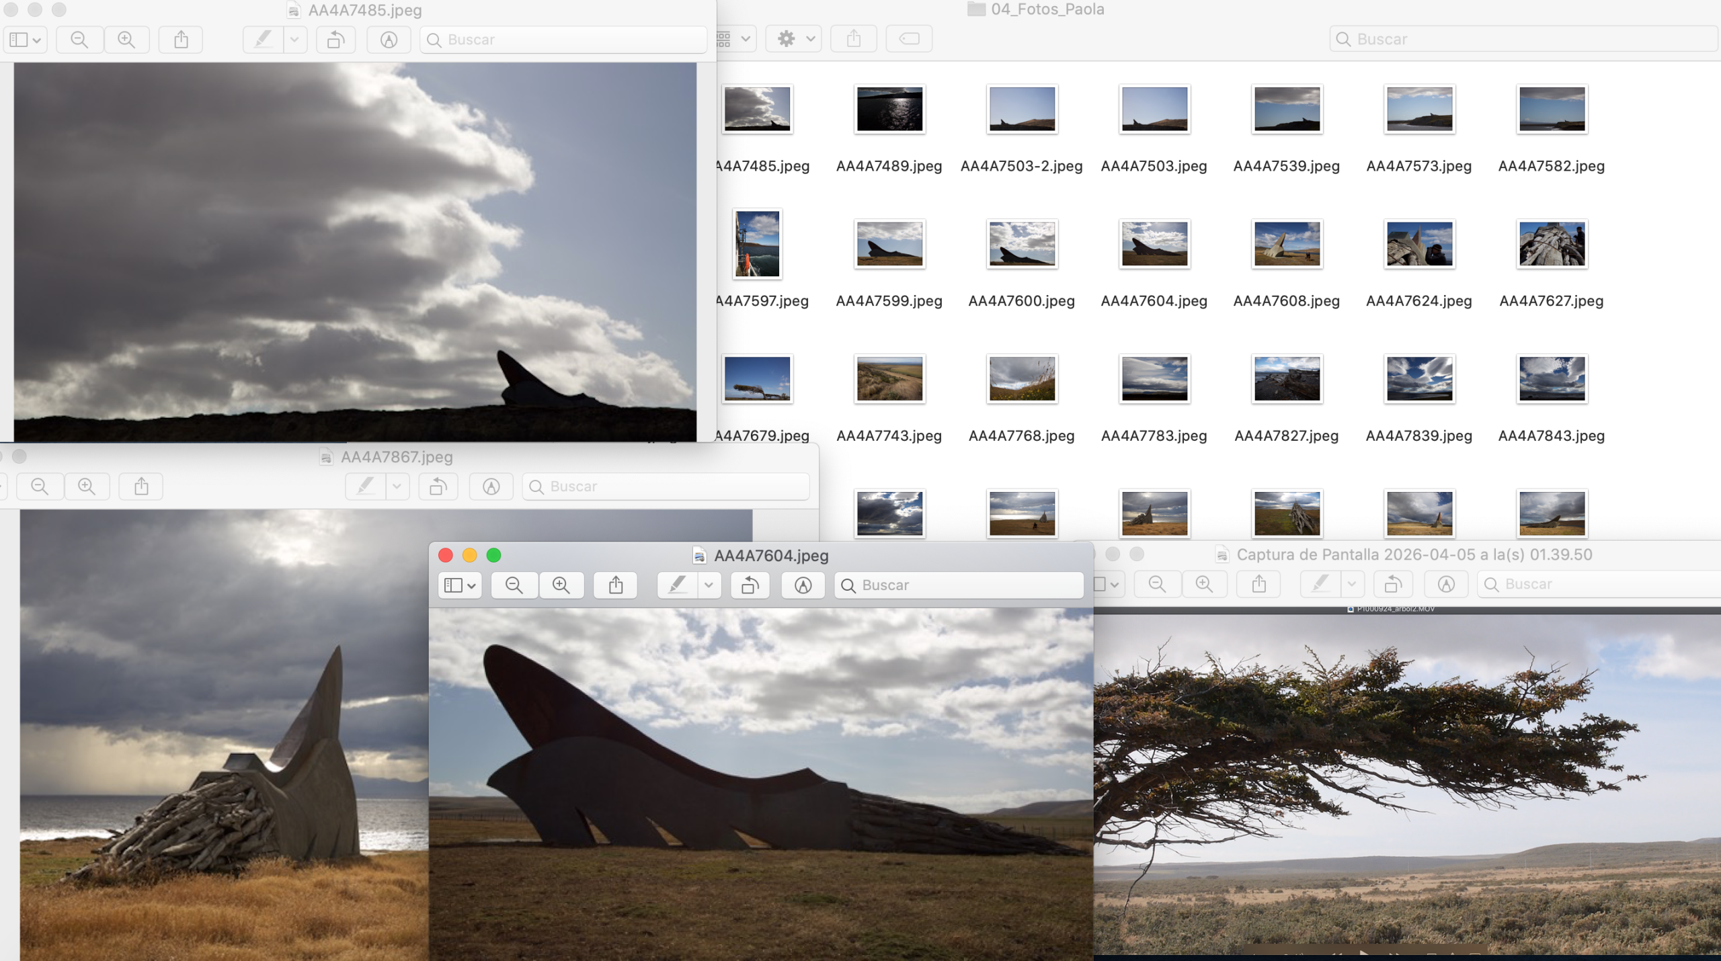Click Share icon in AA4A7604.jpeg toolbar
The image size is (1721, 961).
[x=616, y=585]
